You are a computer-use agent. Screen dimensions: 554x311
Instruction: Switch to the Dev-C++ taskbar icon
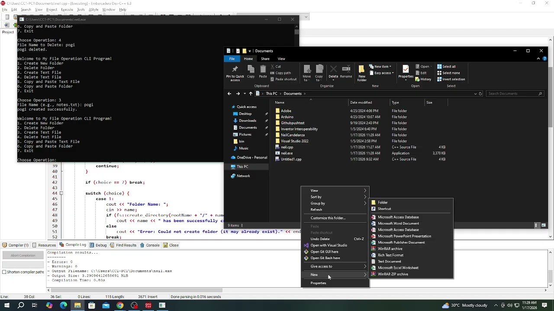(148, 305)
